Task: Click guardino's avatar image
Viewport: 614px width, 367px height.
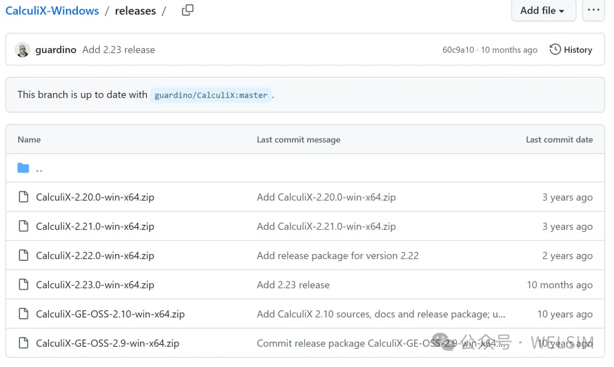Action: tap(22, 50)
